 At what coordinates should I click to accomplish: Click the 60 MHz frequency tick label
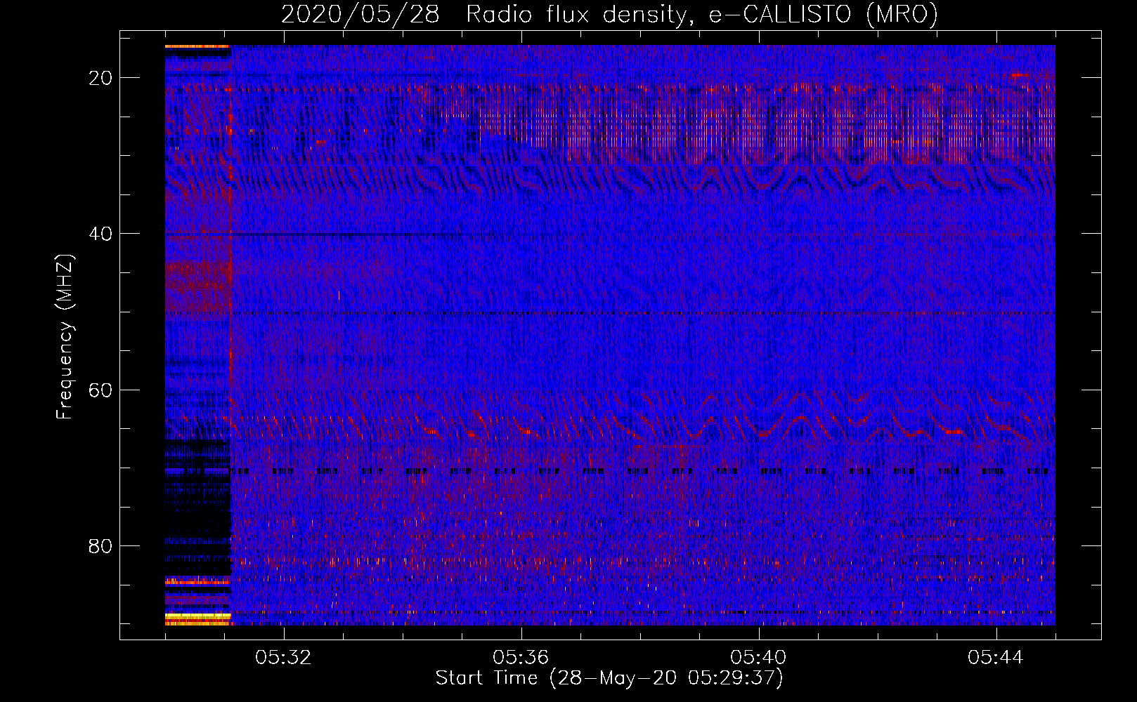point(100,390)
